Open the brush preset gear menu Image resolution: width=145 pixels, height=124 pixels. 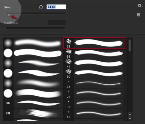[140, 5]
